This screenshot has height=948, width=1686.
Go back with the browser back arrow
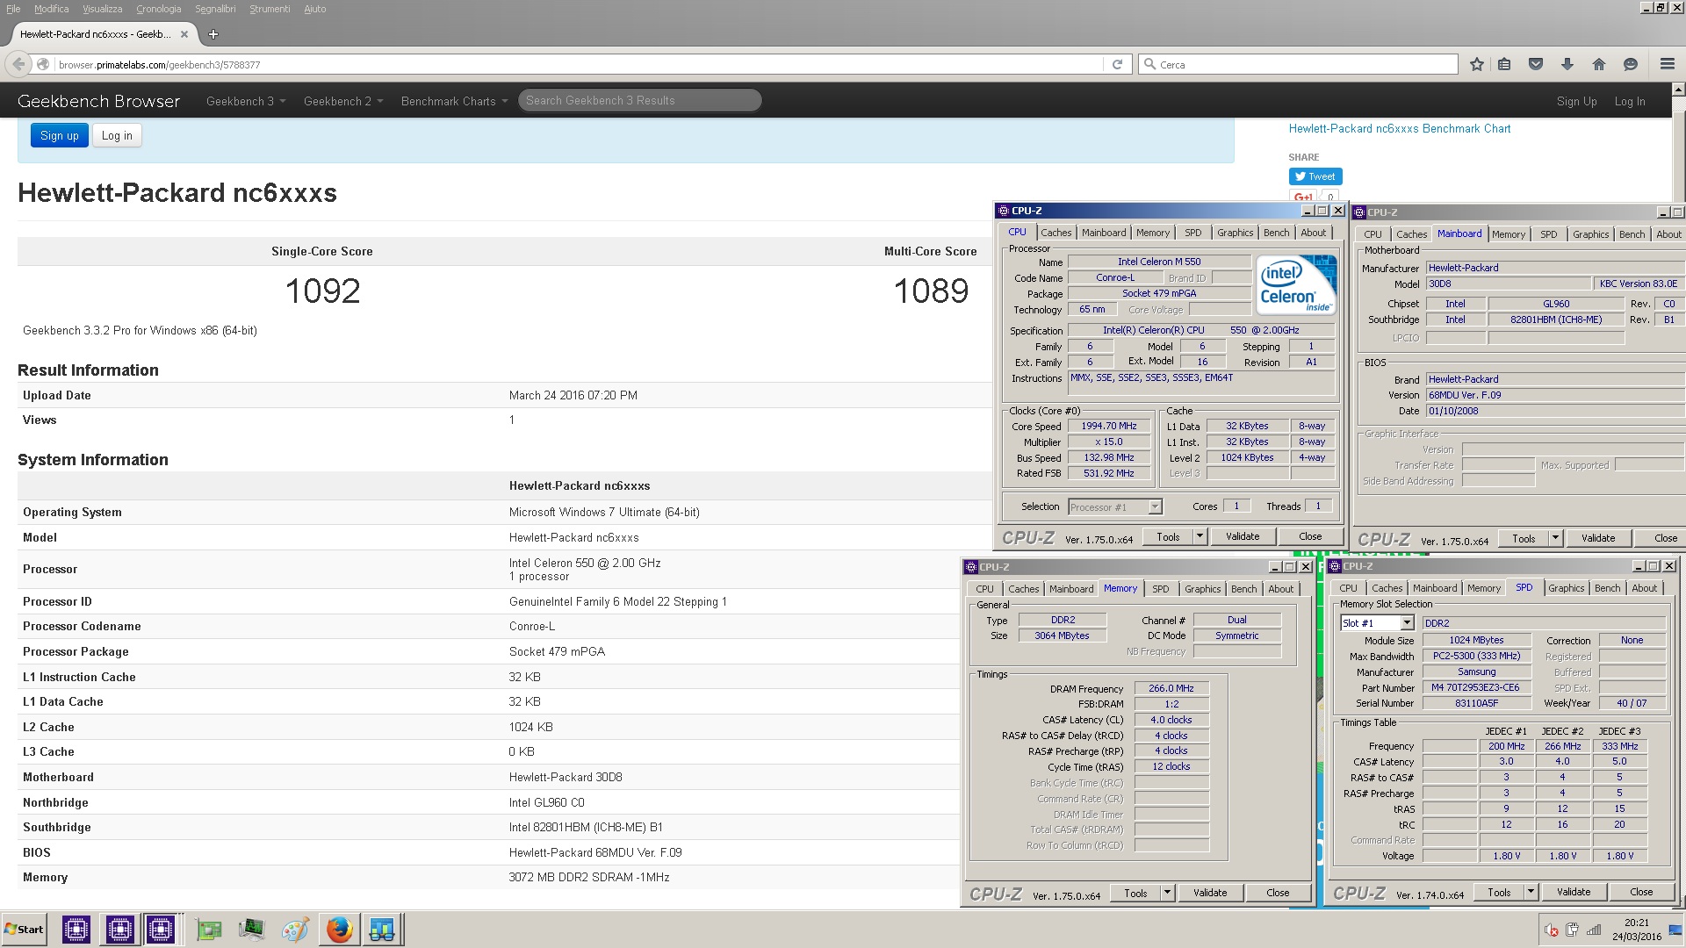[x=18, y=64]
